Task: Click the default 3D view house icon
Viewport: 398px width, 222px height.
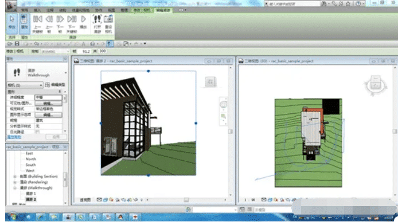Action: click(x=92, y=44)
